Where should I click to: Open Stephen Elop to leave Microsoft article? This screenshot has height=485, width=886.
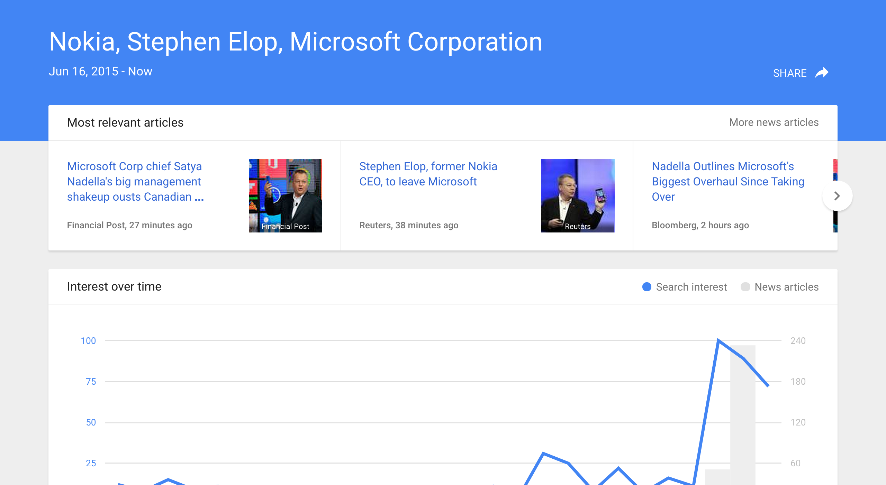(428, 174)
